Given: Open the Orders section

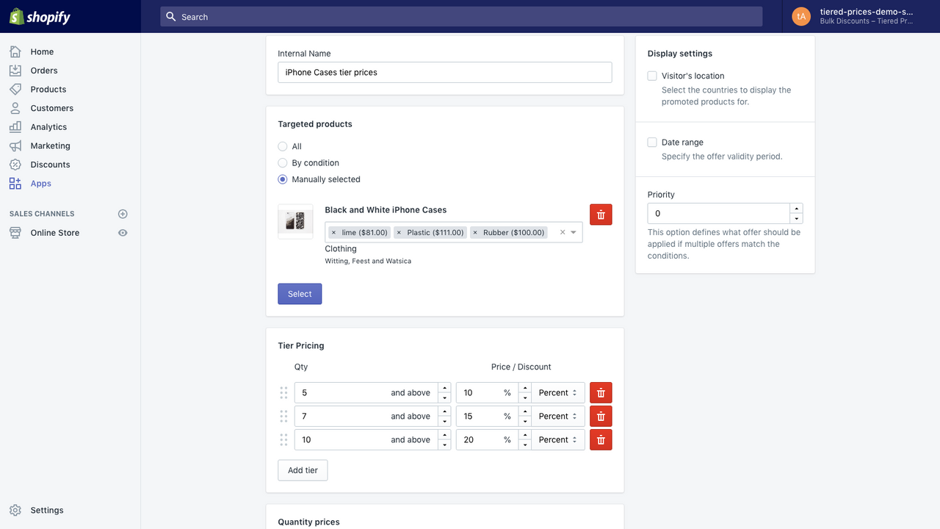Looking at the screenshot, I should tap(43, 70).
